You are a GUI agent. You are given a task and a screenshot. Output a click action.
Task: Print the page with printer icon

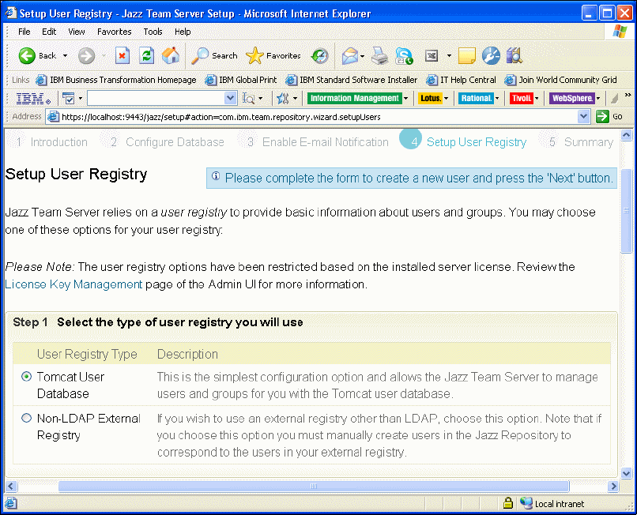coord(380,55)
